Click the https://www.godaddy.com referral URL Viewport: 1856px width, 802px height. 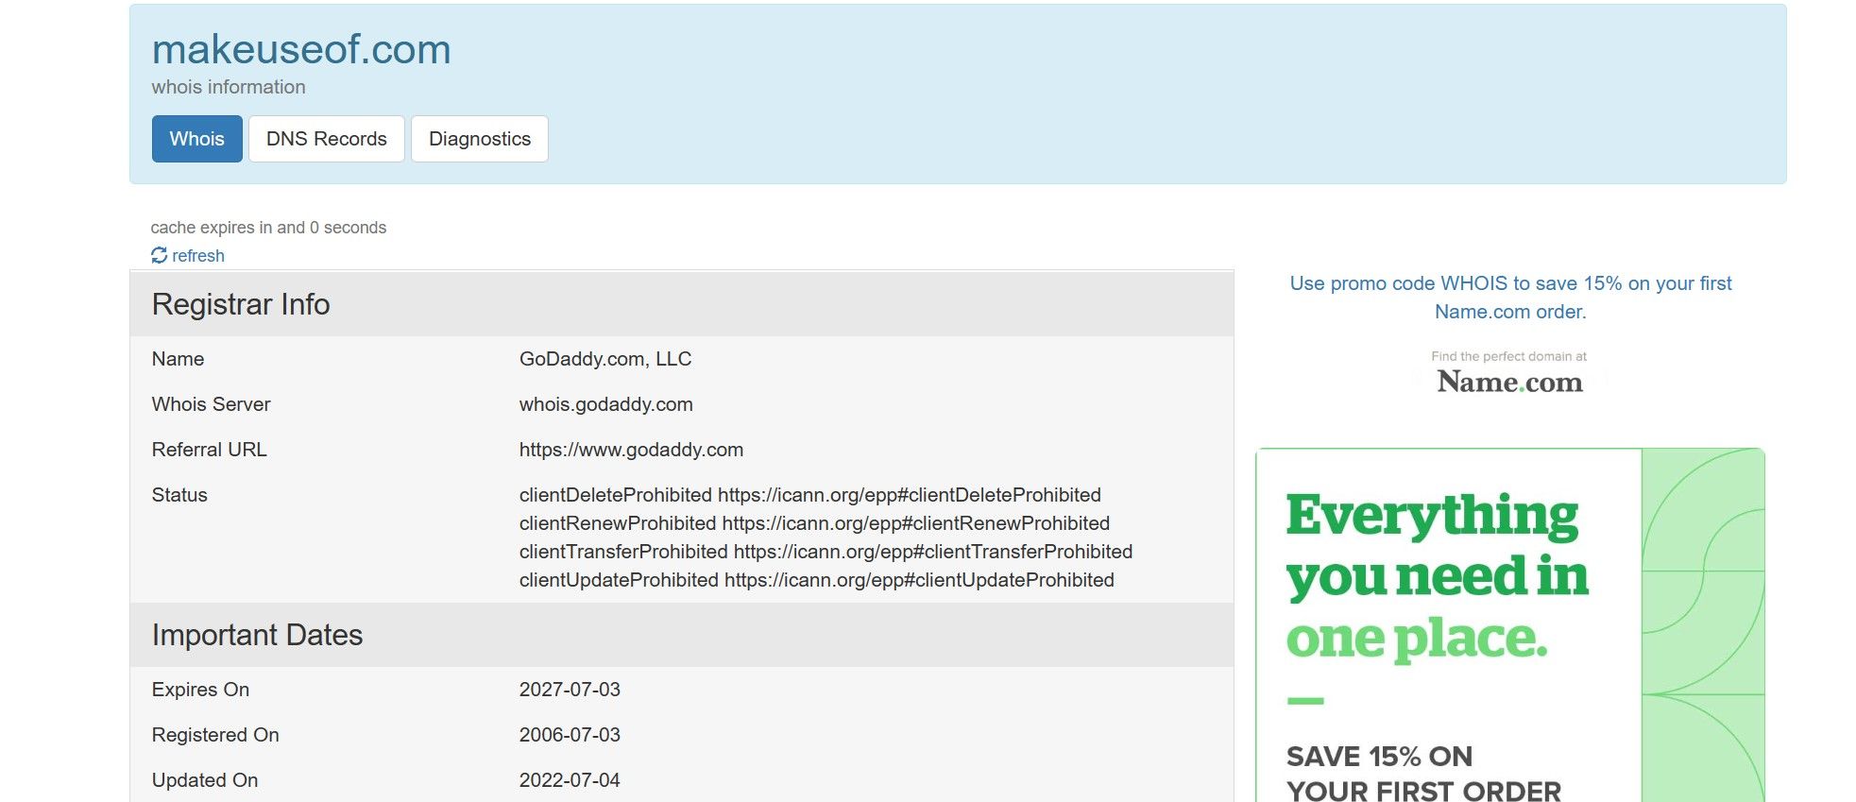(x=631, y=450)
